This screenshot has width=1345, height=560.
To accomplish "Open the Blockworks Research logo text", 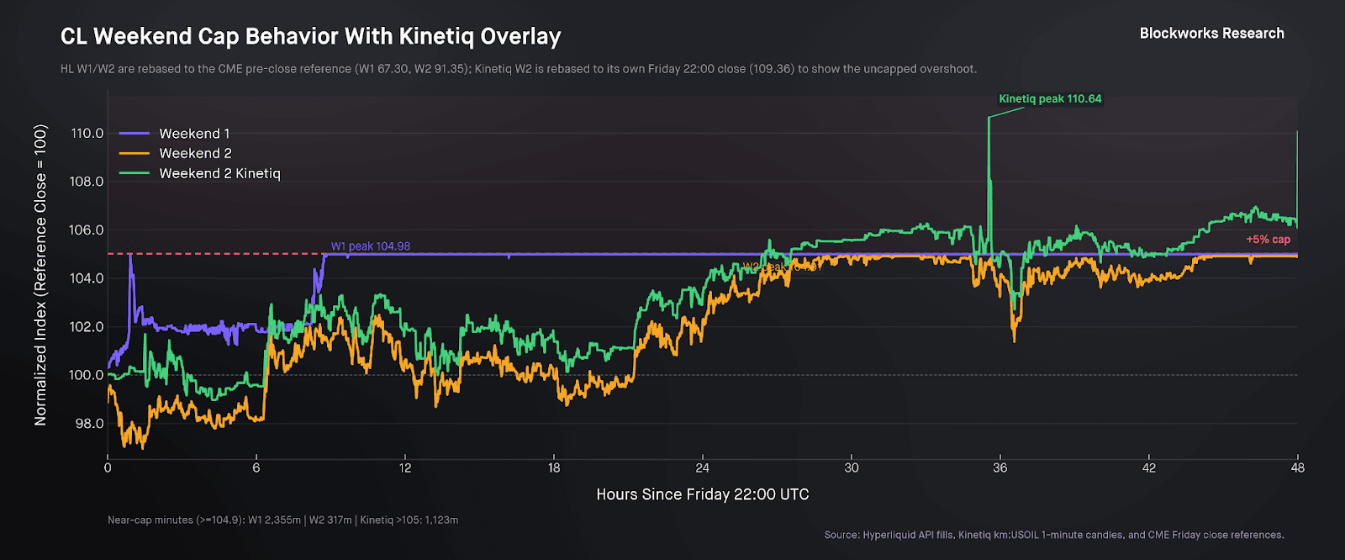I will 1211,34.
